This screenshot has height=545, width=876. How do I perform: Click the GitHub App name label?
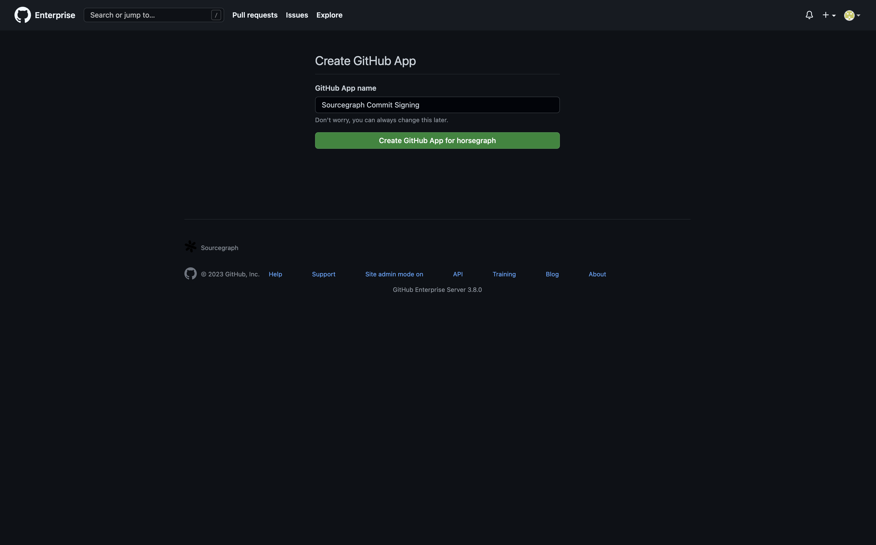click(346, 88)
